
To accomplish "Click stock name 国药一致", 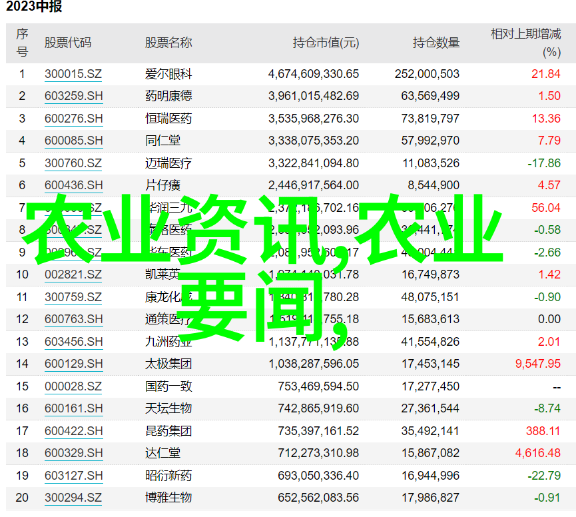I will pos(168,386).
